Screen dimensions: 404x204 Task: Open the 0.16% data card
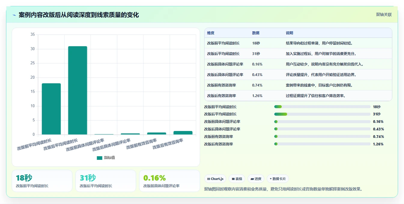[169, 181]
